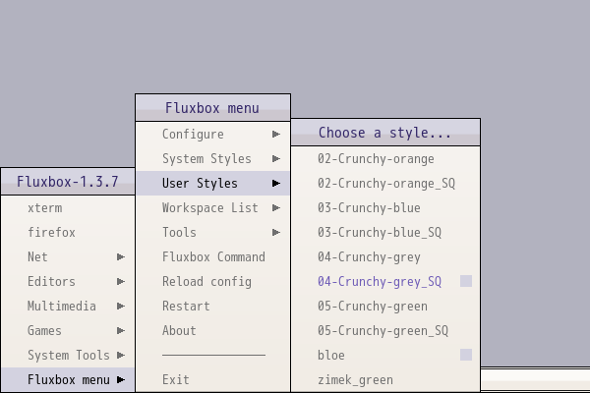This screenshot has height=393, width=590.
Task: Apply the 05-Crunchy-green_SQ style
Action: point(385,330)
